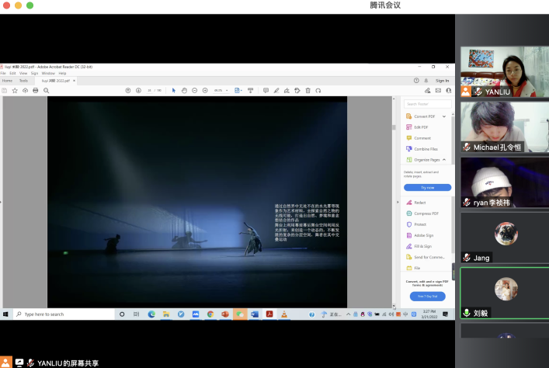
Task: Open the File menu
Action: (3, 73)
